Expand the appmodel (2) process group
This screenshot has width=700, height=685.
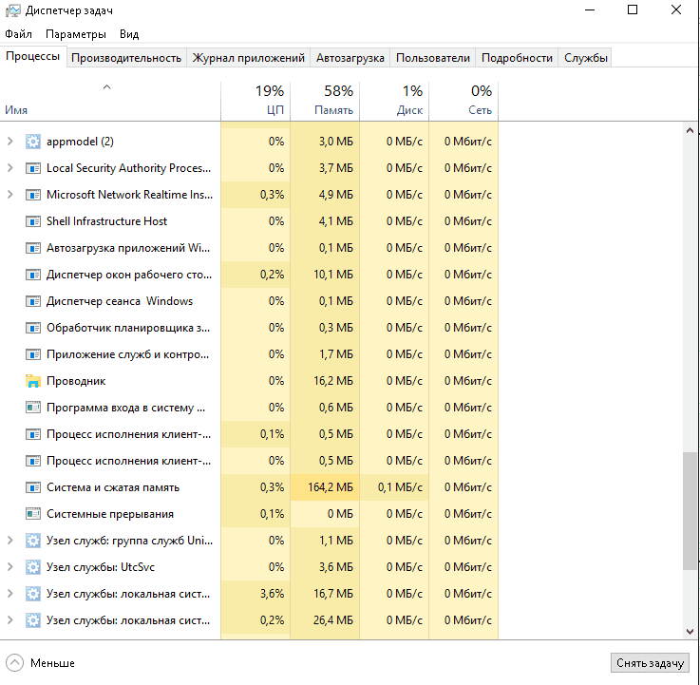[9, 142]
